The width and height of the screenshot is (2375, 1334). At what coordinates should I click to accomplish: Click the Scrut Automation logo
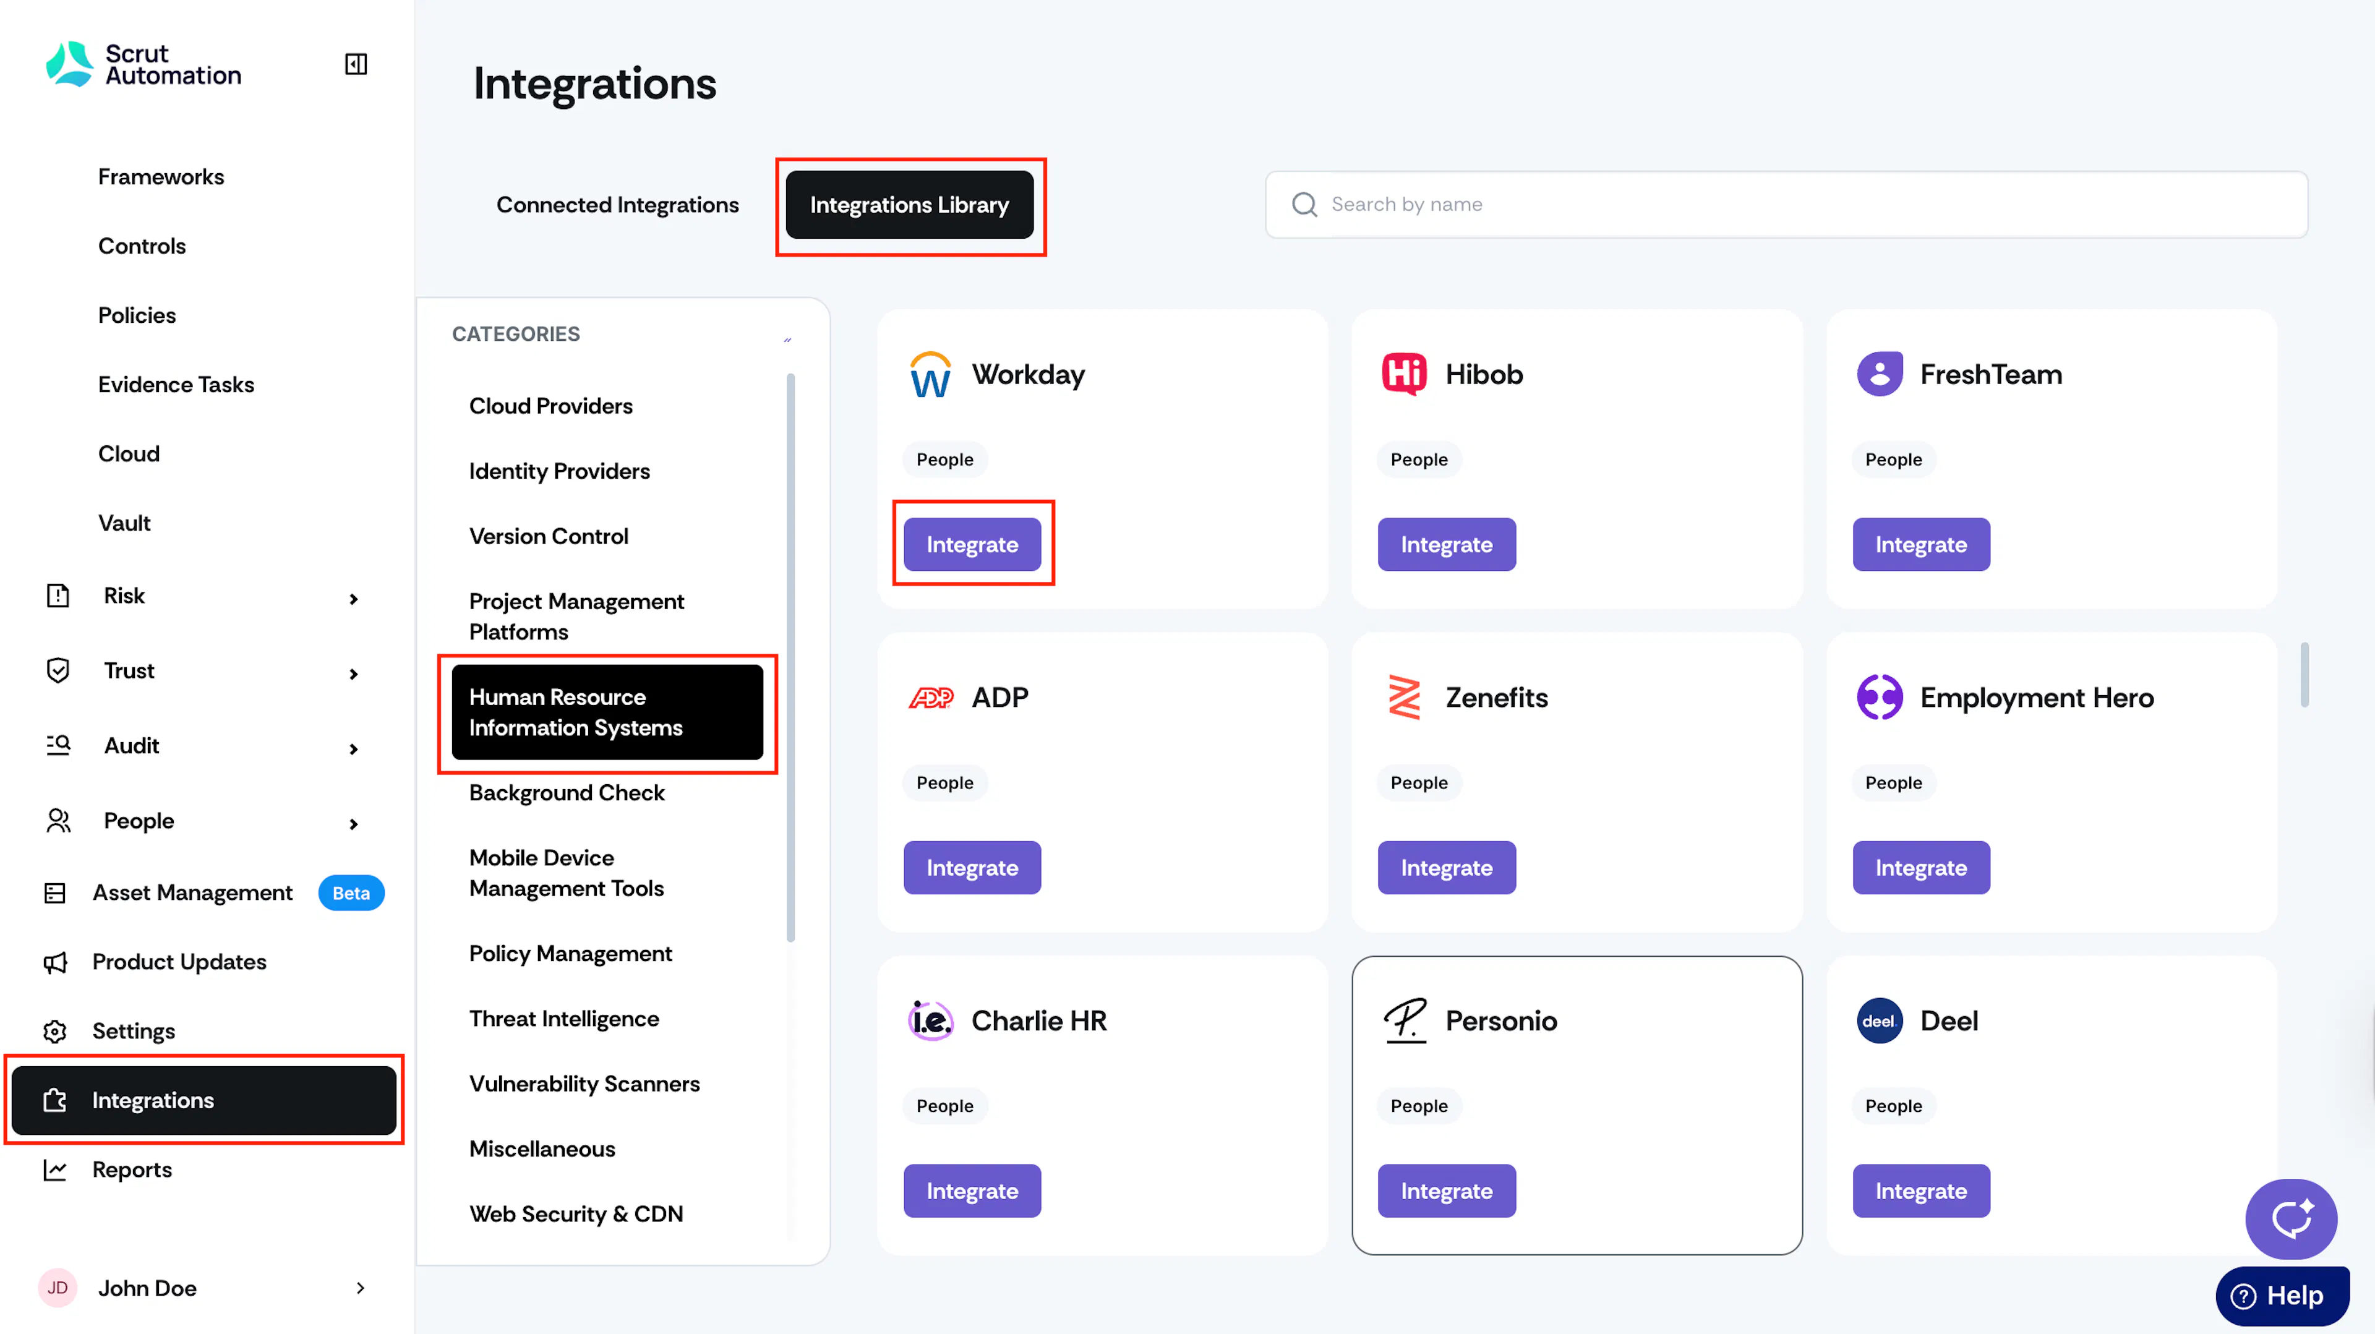pos(144,64)
